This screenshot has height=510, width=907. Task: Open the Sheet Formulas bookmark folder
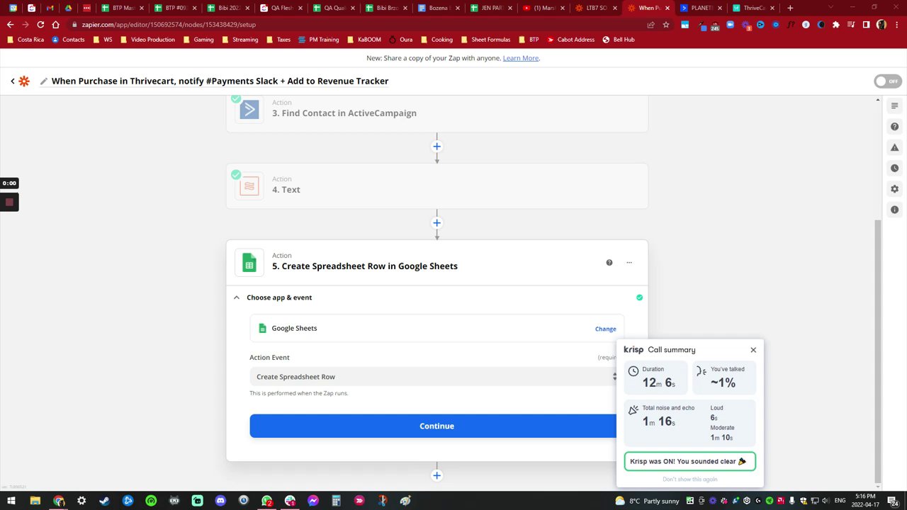click(486, 40)
